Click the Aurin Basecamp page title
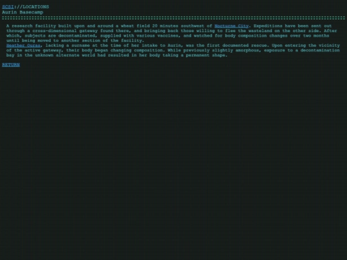This screenshot has width=347, height=260. pyautogui.click(x=22, y=12)
